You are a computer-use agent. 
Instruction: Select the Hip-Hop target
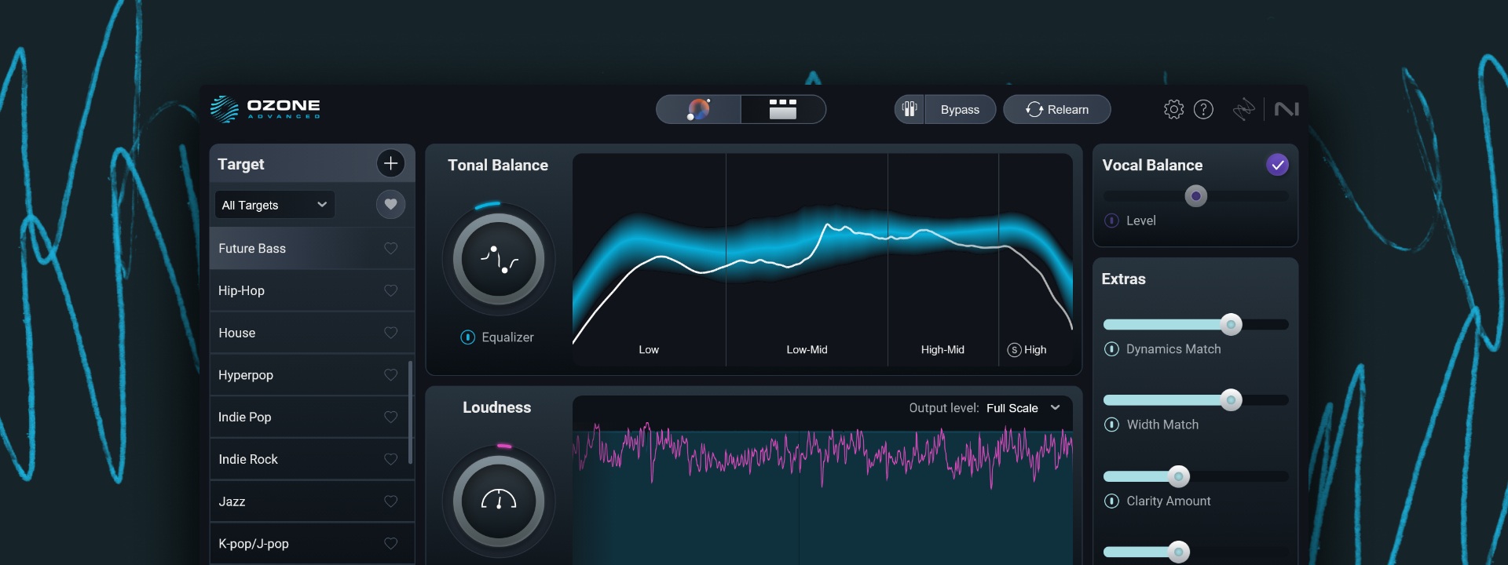click(x=312, y=290)
